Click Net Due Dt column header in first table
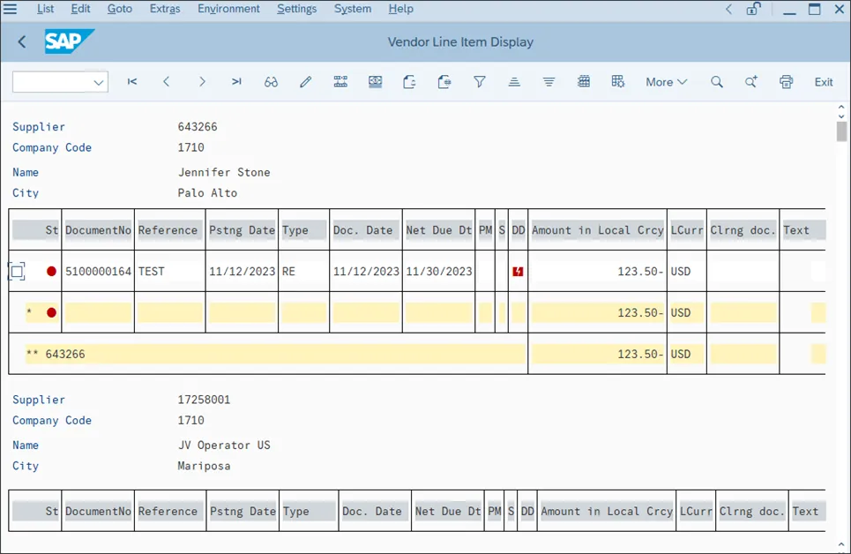Image resolution: width=851 pixels, height=554 pixels. coord(438,229)
